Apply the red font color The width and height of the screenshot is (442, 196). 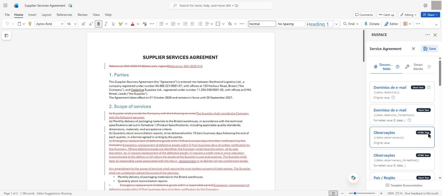(x=132, y=24)
